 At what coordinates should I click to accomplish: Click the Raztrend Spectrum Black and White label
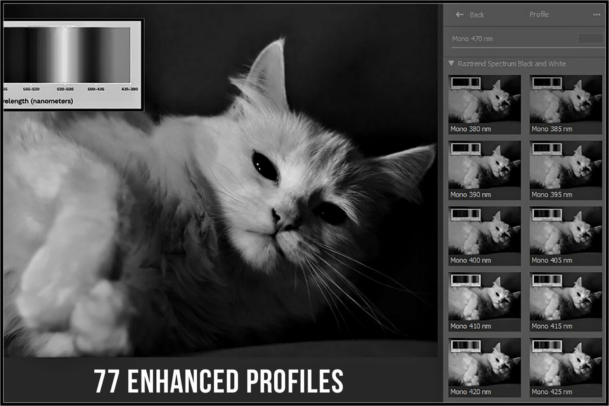[513, 63]
